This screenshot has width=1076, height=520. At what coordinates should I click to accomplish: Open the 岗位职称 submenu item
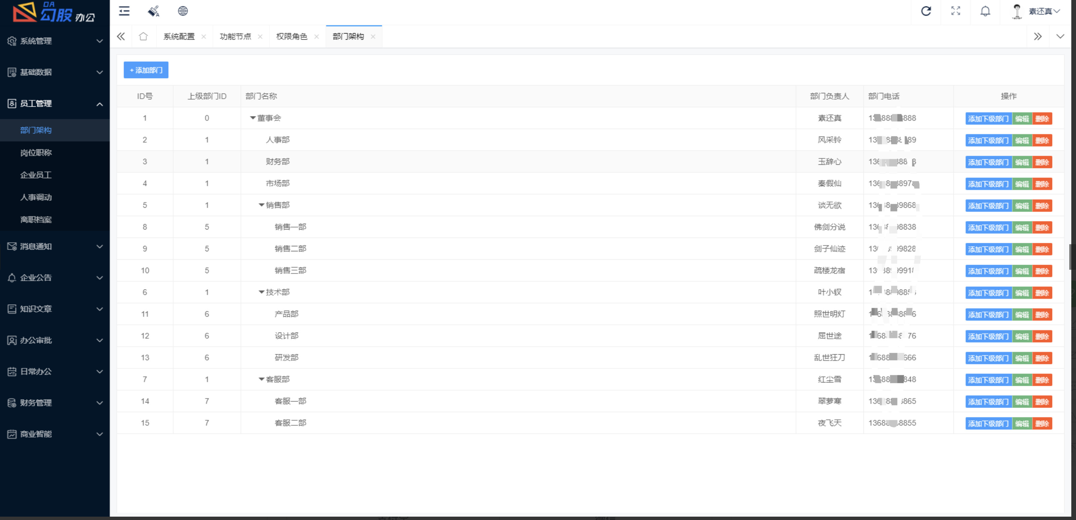[x=36, y=152]
